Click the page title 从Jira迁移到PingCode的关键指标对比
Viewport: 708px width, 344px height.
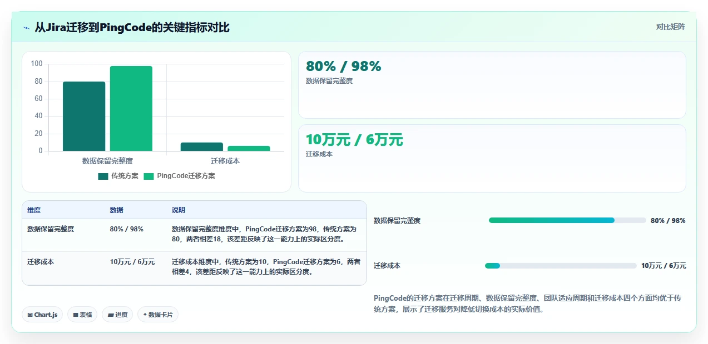pos(132,28)
